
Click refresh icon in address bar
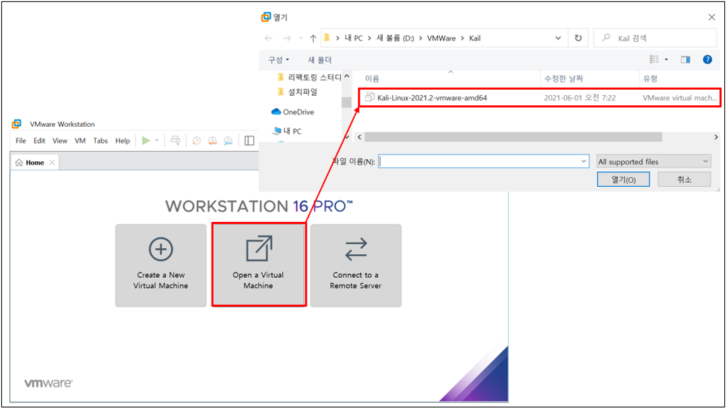(578, 38)
